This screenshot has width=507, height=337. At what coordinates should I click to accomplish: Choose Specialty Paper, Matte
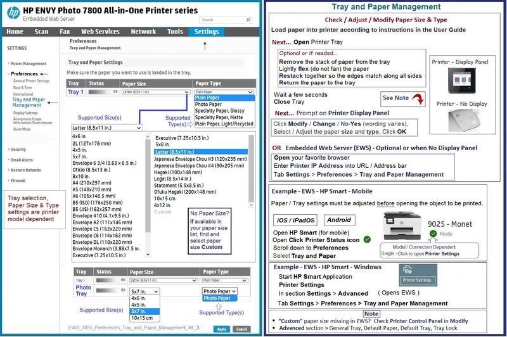tap(219, 117)
